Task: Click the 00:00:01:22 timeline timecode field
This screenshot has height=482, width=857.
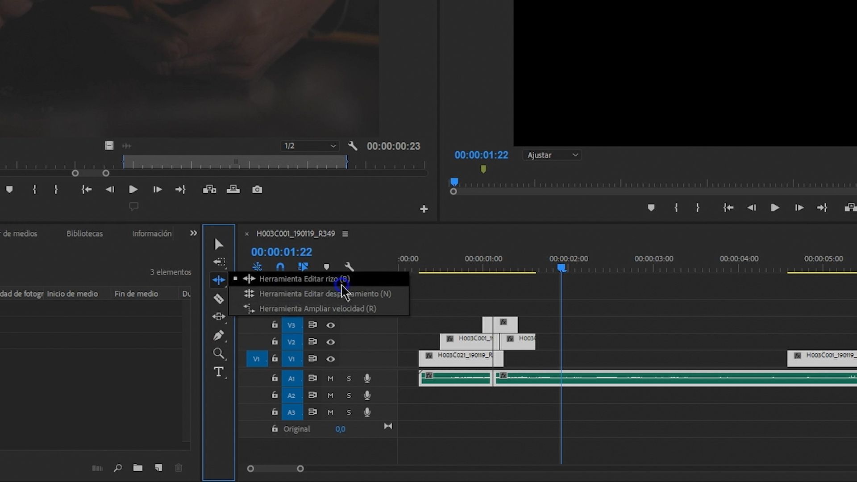Action: (x=281, y=252)
